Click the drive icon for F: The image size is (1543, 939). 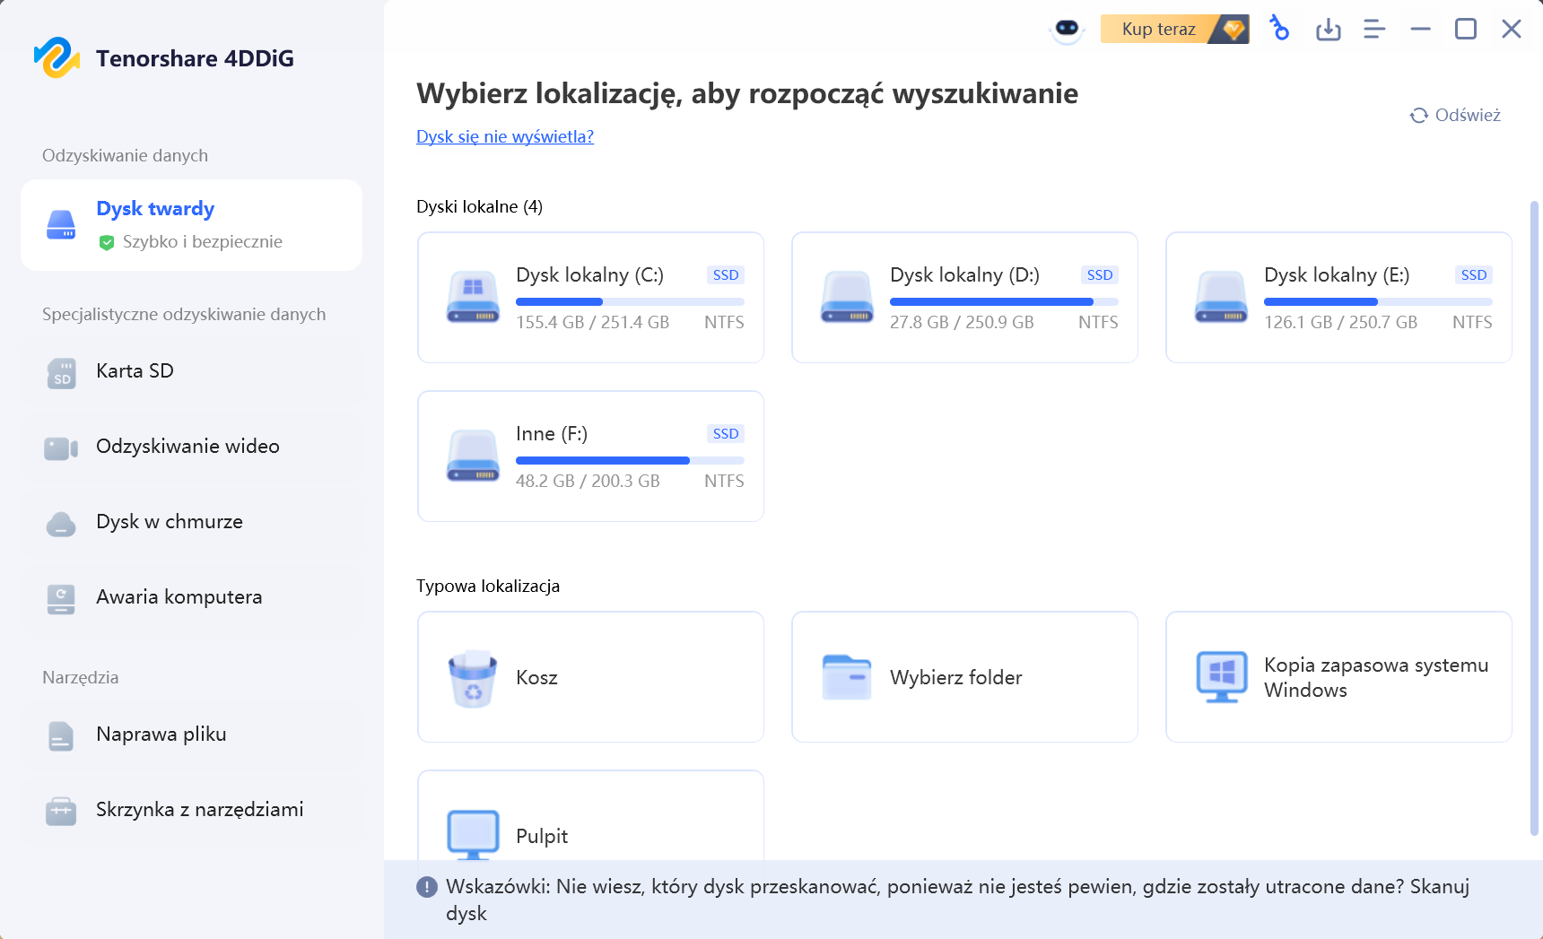click(473, 456)
